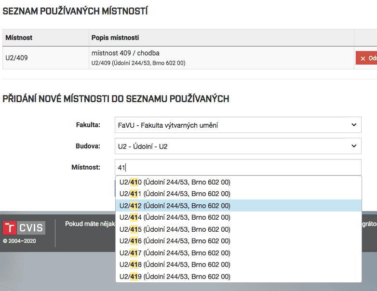Click the 'Seznam používaných místností' heading

[75, 11]
